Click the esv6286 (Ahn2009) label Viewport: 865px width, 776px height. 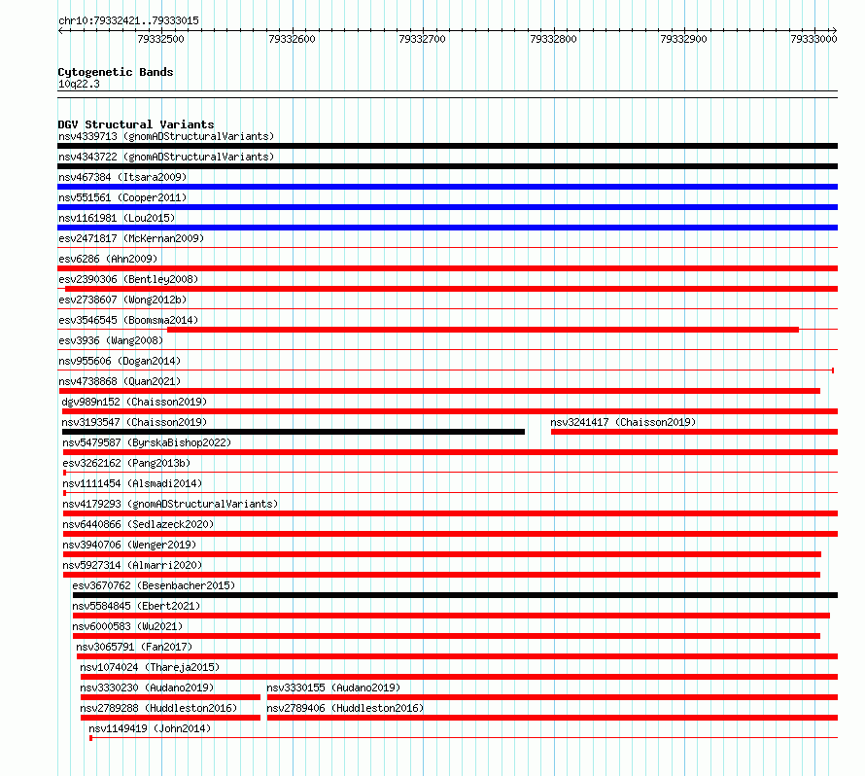pos(108,259)
